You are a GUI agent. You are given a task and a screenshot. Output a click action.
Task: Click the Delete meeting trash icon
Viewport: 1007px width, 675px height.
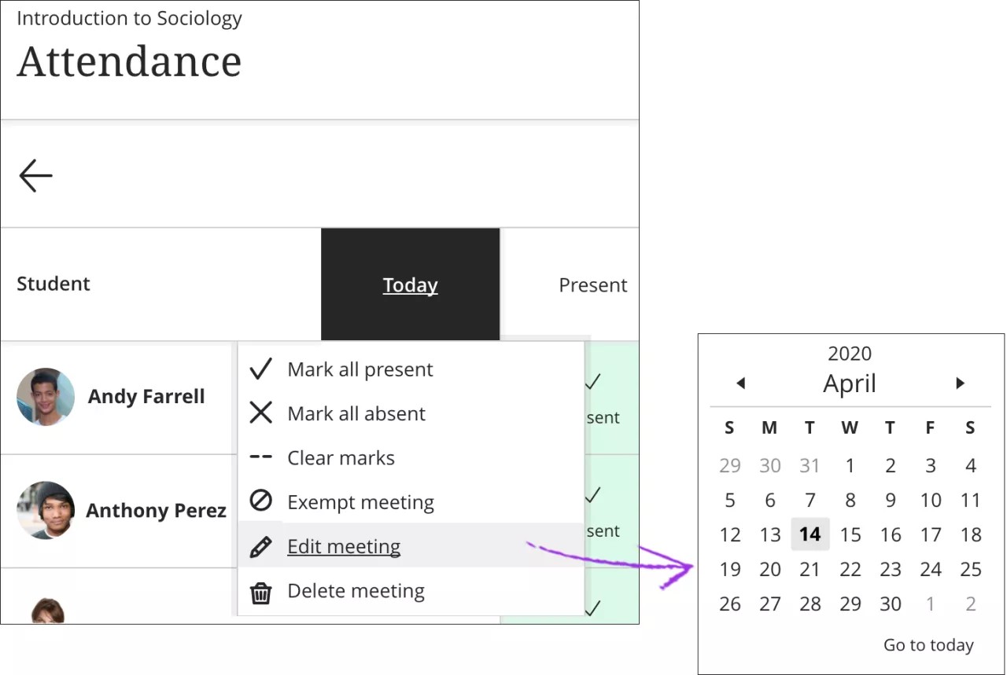click(x=260, y=592)
